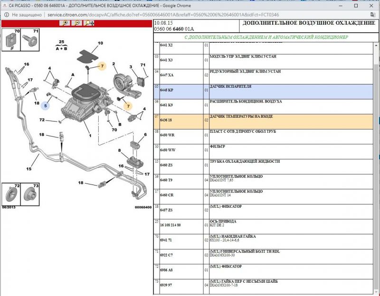The width and height of the screenshot is (380, 296).
Task: Click callout number 15 on the pipe
Action: click(29, 168)
